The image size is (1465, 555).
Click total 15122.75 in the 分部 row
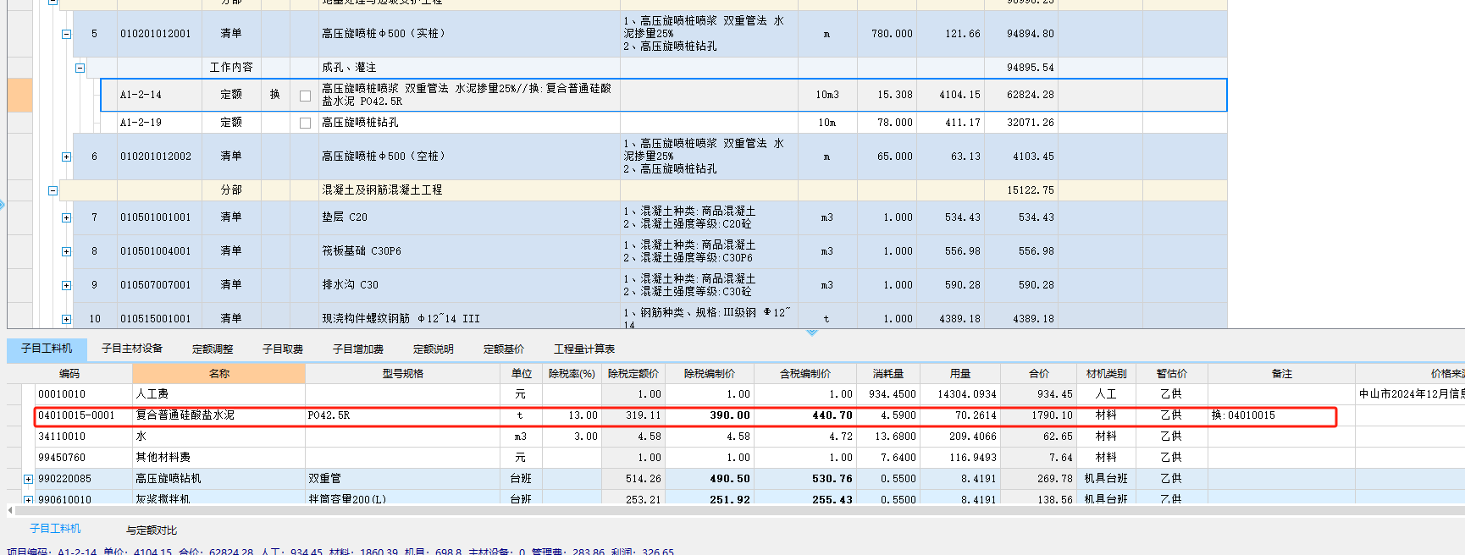pos(1031,190)
